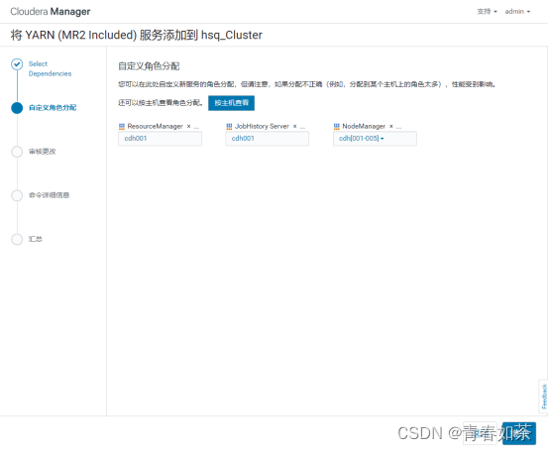The height and width of the screenshot is (451, 548).
Task: Select the 自定义角色分配 wizard step
Action: tap(53, 108)
